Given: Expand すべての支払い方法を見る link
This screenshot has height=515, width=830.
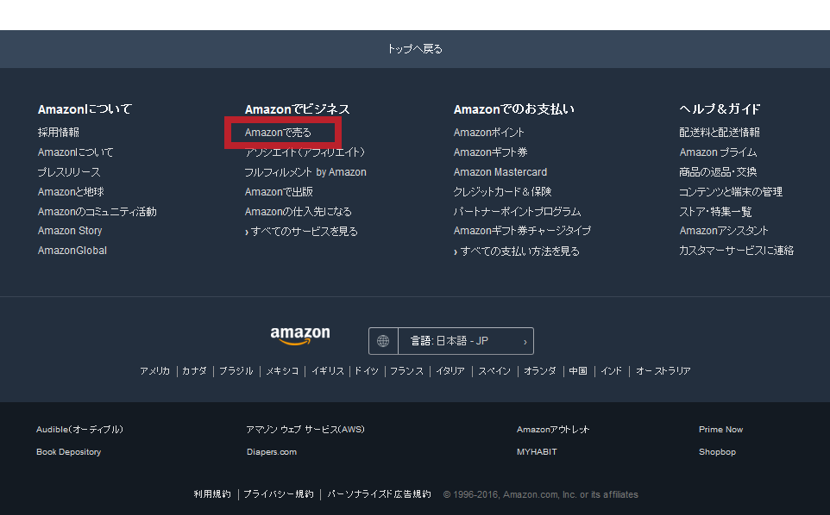Looking at the screenshot, I should pyautogui.click(x=517, y=251).
